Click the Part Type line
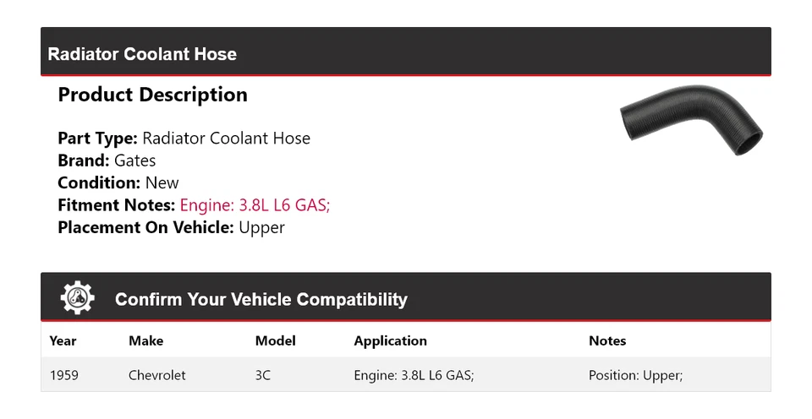Image resolution: width=812 pixels, height=419 pixels. (x=184, y=139)
